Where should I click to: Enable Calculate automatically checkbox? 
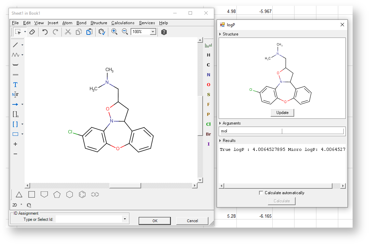tap(261, 193)
